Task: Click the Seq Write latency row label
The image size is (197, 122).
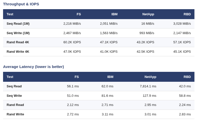Action: pyautogui.click(x=14, y=96)
